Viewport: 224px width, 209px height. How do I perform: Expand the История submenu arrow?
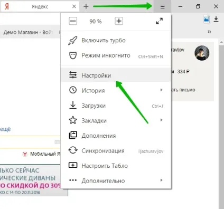click(161, 90)
